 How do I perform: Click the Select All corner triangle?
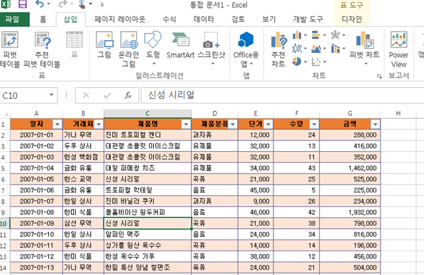coord(5,113)
